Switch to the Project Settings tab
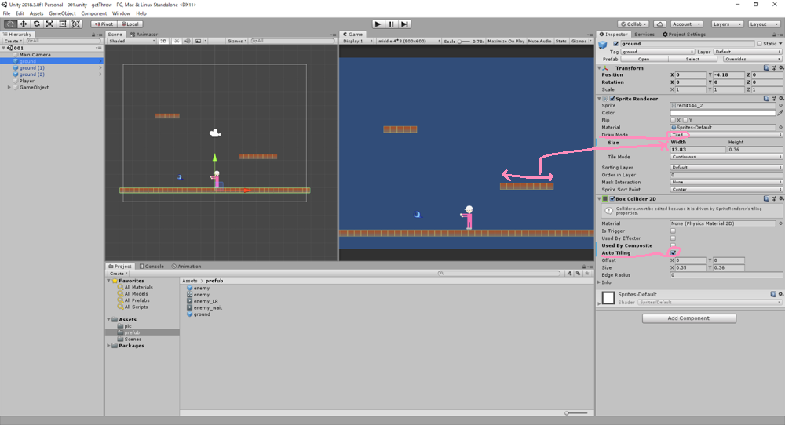Image resolution: width=785 pixels, height=425 pixels. coord(684,35)
